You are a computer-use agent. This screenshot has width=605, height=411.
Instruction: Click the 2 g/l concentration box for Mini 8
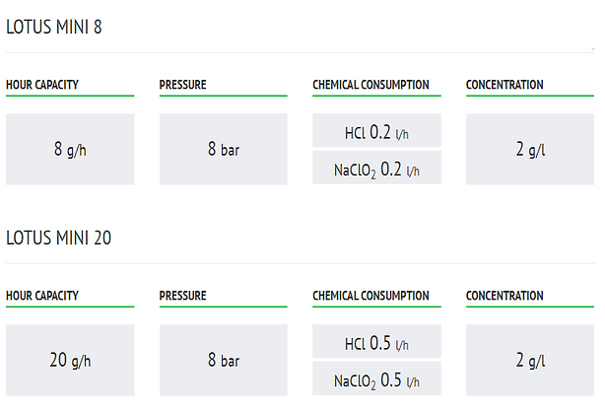pyautogui.click(x=530, y=149)
